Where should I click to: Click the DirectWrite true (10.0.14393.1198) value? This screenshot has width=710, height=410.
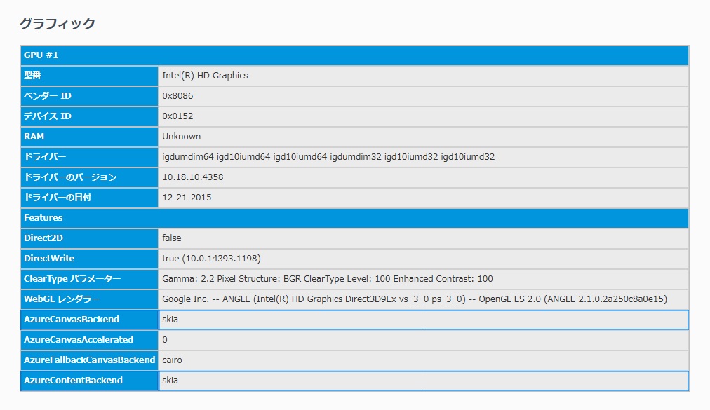[211, 259]
